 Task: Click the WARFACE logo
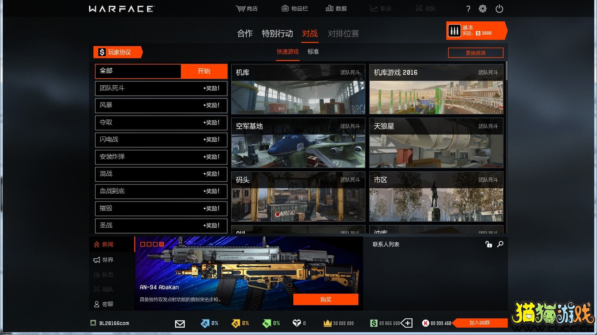click(122, 9)
